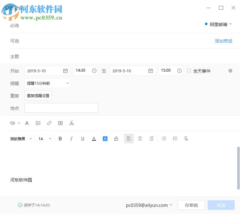Screen dimensions: 240x214
Task: Click the attachment paperclip icon
Action: [x=12, y=123]
